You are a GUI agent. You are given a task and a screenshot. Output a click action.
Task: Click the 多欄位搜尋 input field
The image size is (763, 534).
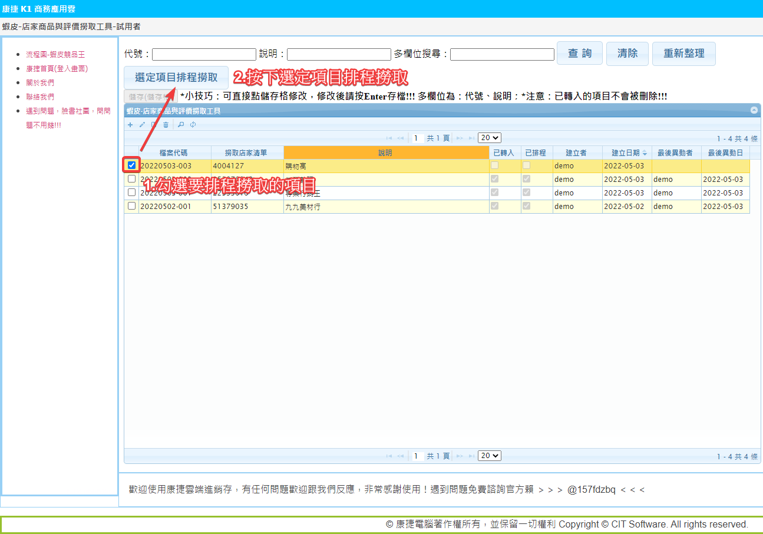pos(502,54)
